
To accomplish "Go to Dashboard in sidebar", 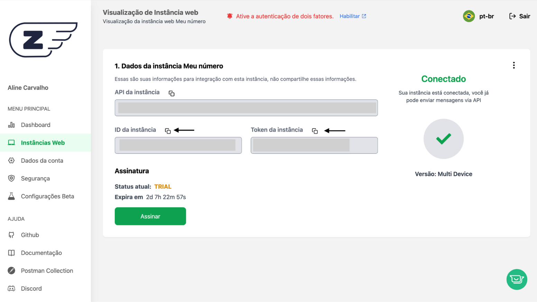I will pos(36,125).
